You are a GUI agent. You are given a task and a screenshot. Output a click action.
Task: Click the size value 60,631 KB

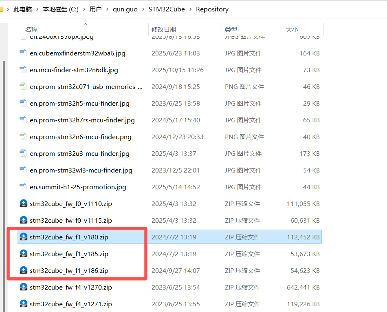click(x=305, y=221)
